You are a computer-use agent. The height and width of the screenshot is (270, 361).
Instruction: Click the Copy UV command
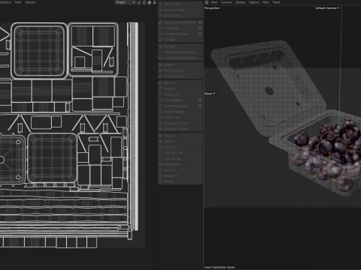click(180, 136)
